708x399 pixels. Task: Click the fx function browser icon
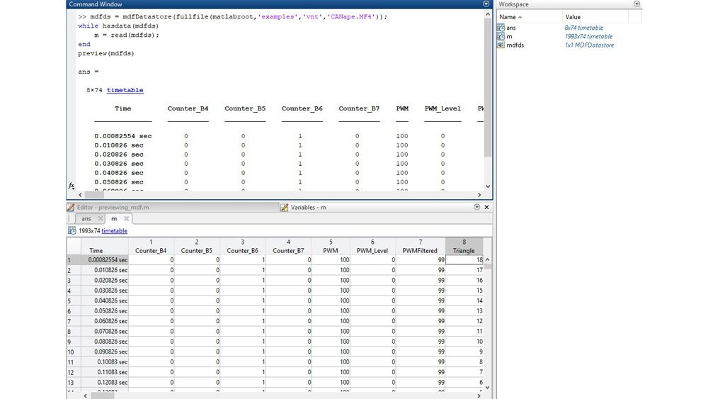(72, 186)
